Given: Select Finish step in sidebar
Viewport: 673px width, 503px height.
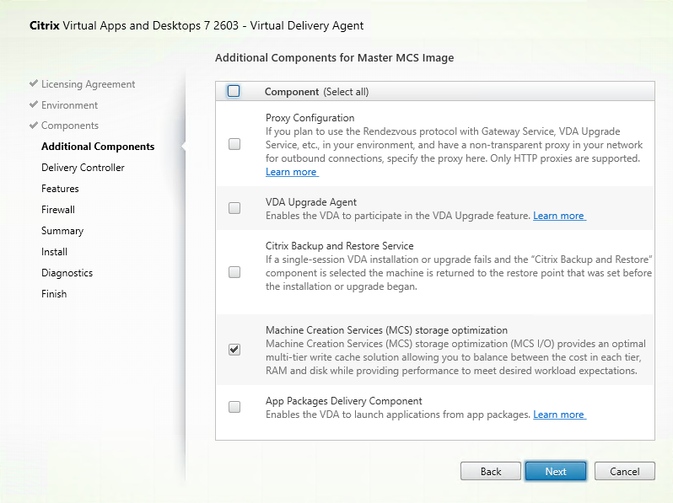Looking at the screenshot, I should click(54, 294).
